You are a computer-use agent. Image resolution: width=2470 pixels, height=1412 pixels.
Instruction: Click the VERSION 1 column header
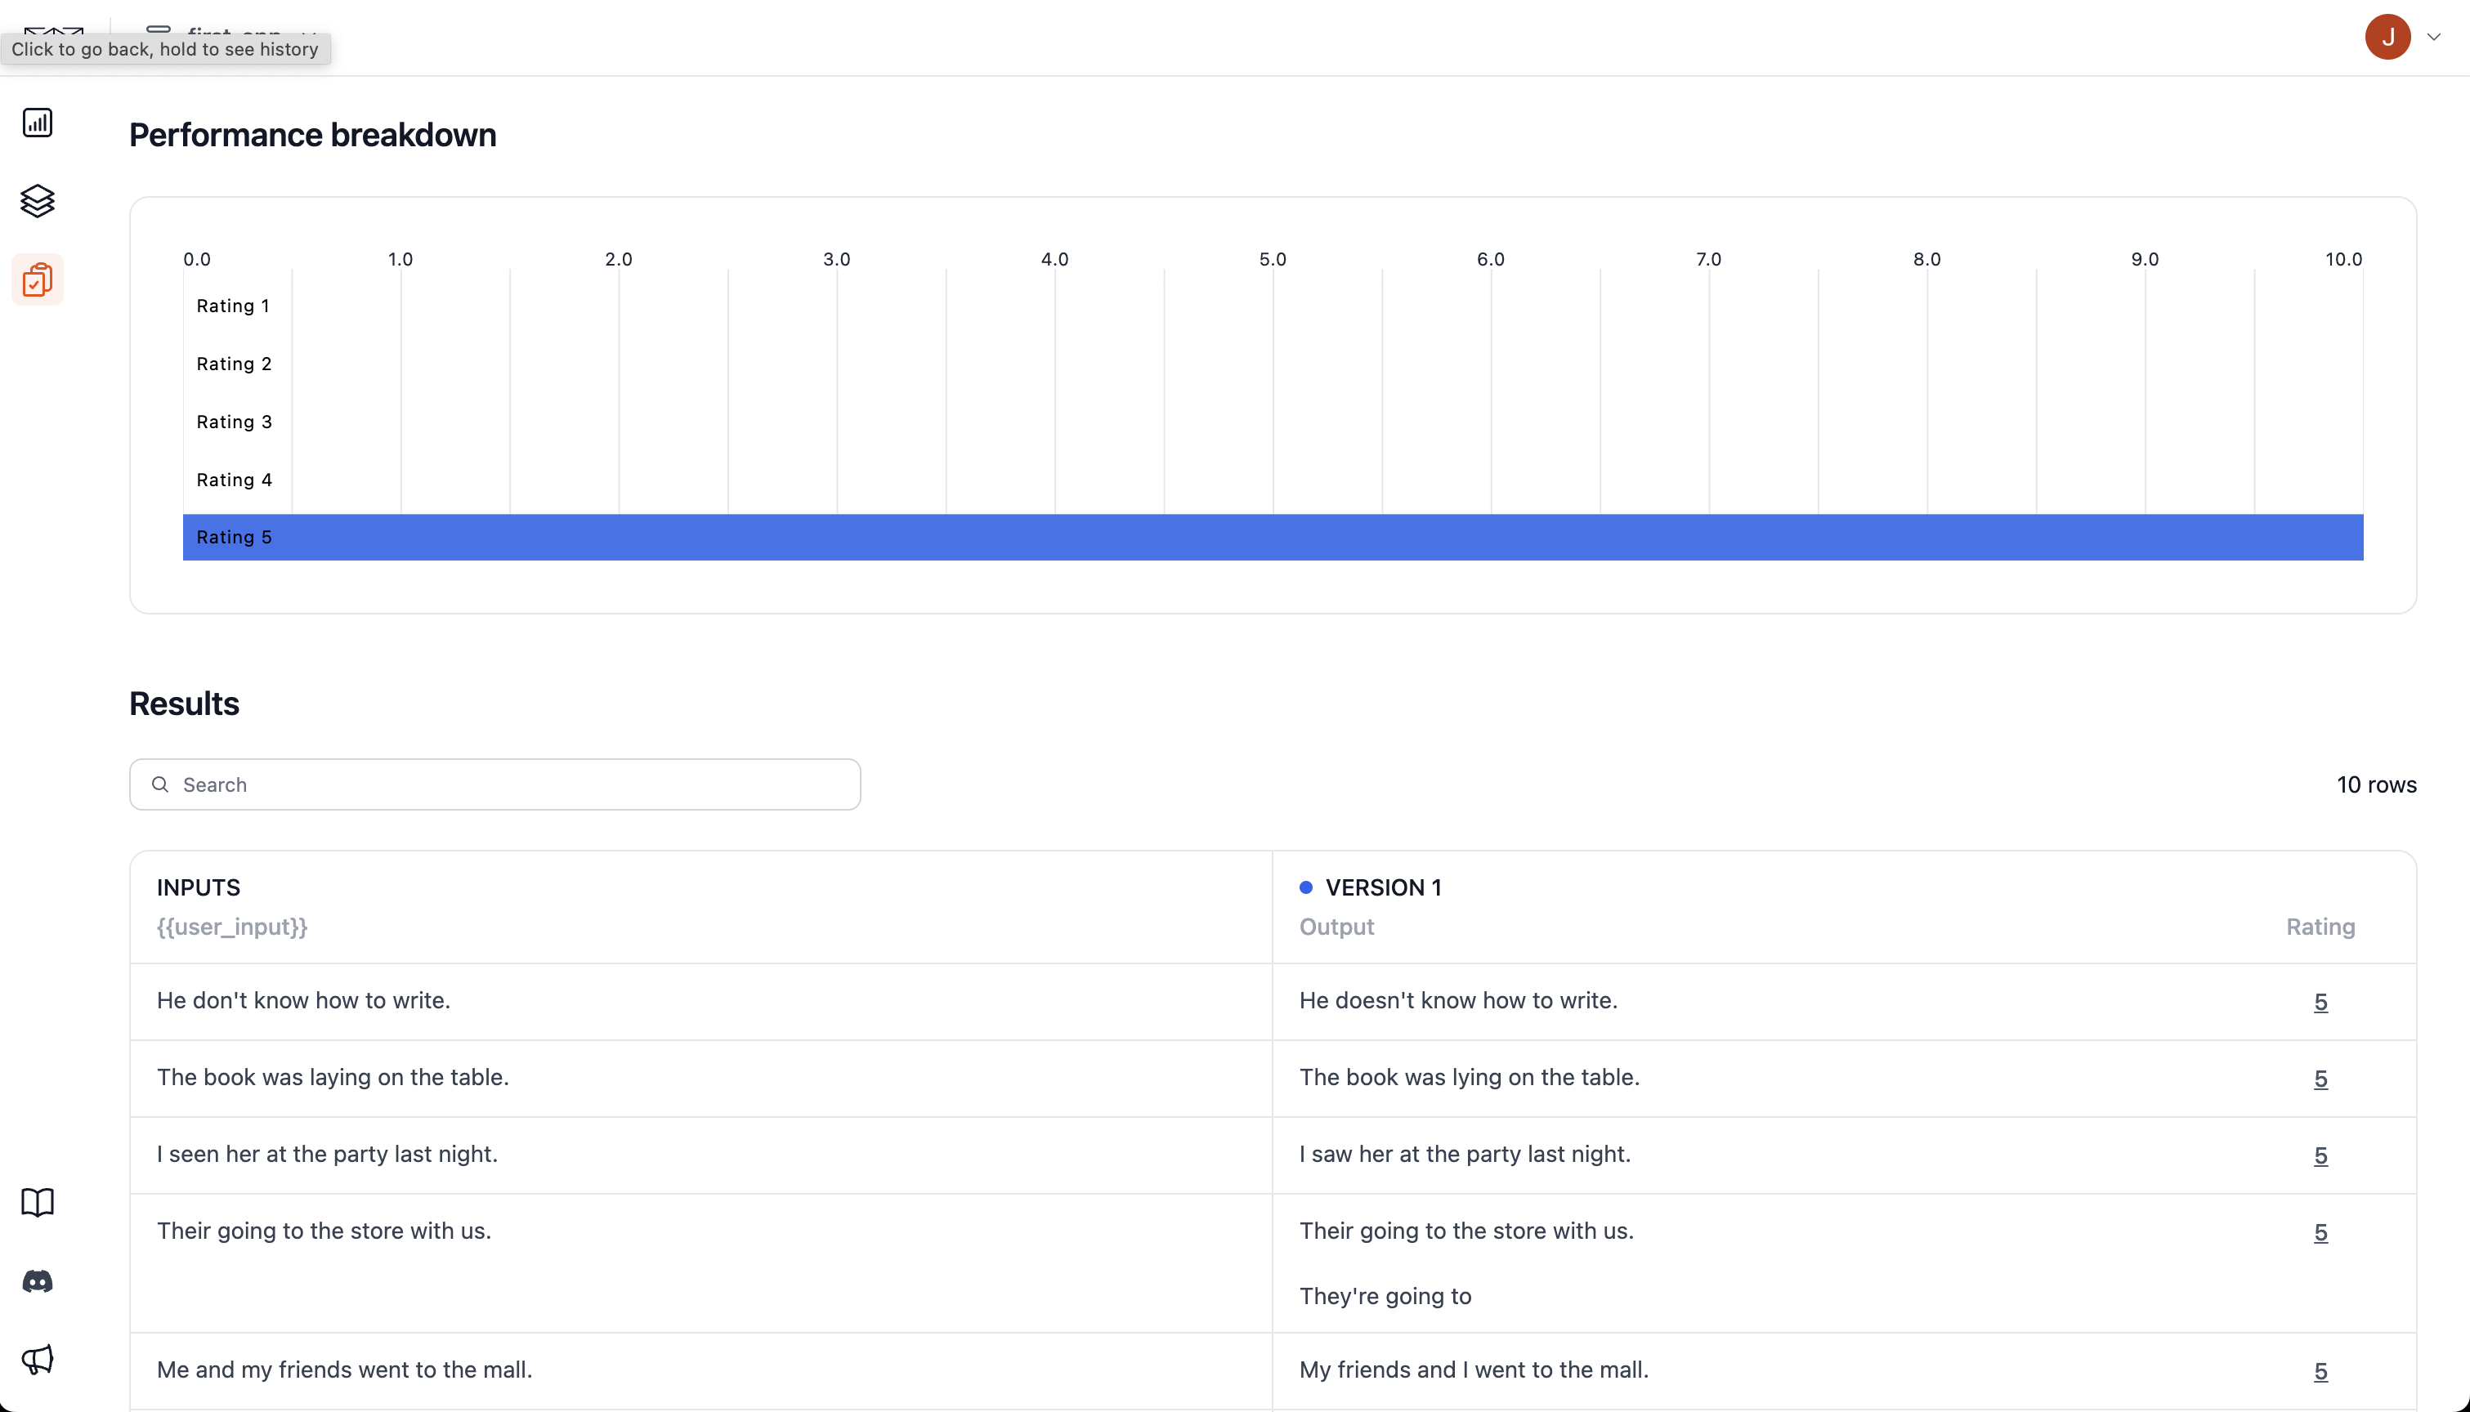[x=1382, y=887]
